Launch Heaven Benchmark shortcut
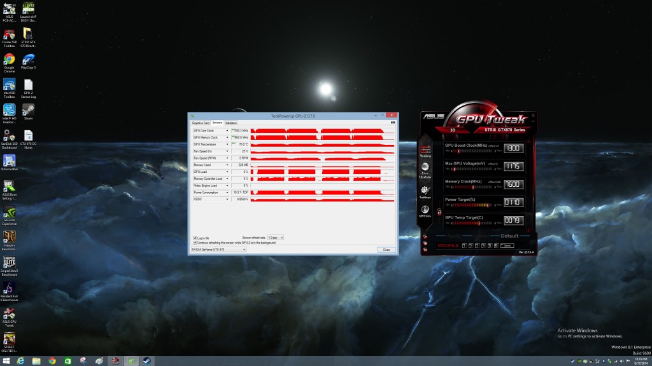The image size is (652, 366). point(9,241)
